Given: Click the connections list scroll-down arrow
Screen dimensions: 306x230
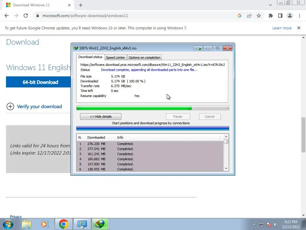Looking at the screenshot, I should coord(226,169).
